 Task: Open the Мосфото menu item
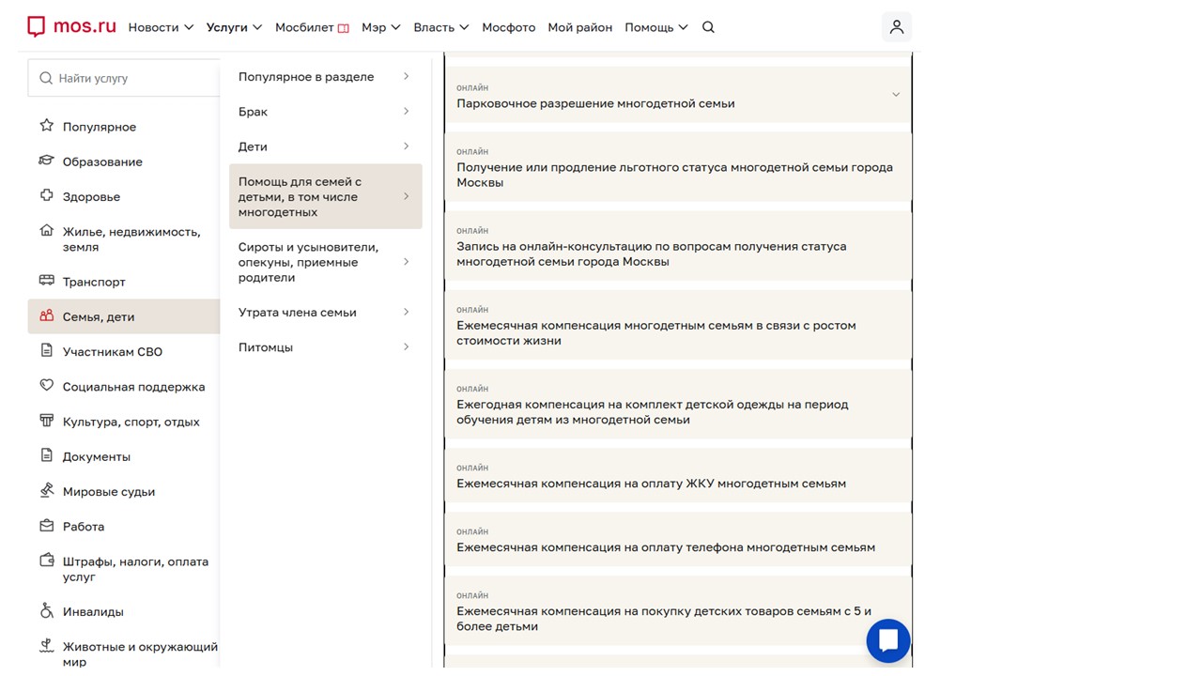point(508,27)
